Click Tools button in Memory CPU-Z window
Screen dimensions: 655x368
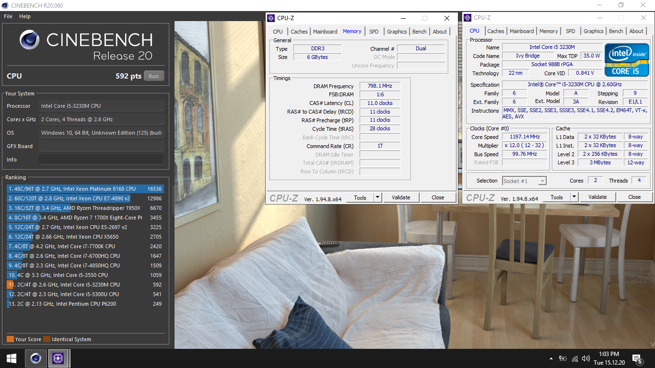click(x=360, y=197)
